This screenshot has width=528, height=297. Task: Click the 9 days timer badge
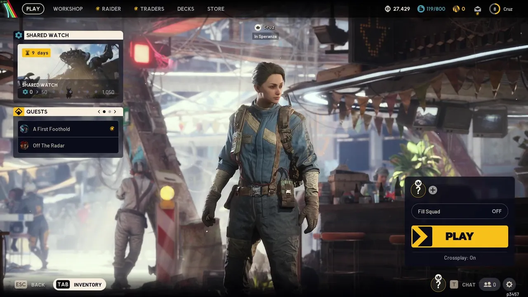pyautogui.click(x=36, y=53)
